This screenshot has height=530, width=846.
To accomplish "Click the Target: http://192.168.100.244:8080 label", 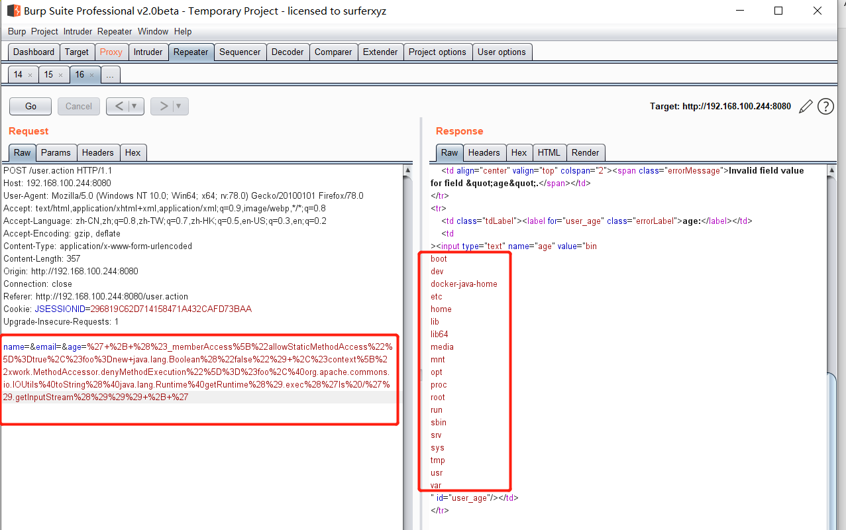I will click(x=721, y=106).
